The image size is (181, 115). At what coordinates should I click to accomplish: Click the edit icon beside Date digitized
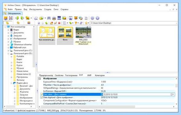pos(42,98)
